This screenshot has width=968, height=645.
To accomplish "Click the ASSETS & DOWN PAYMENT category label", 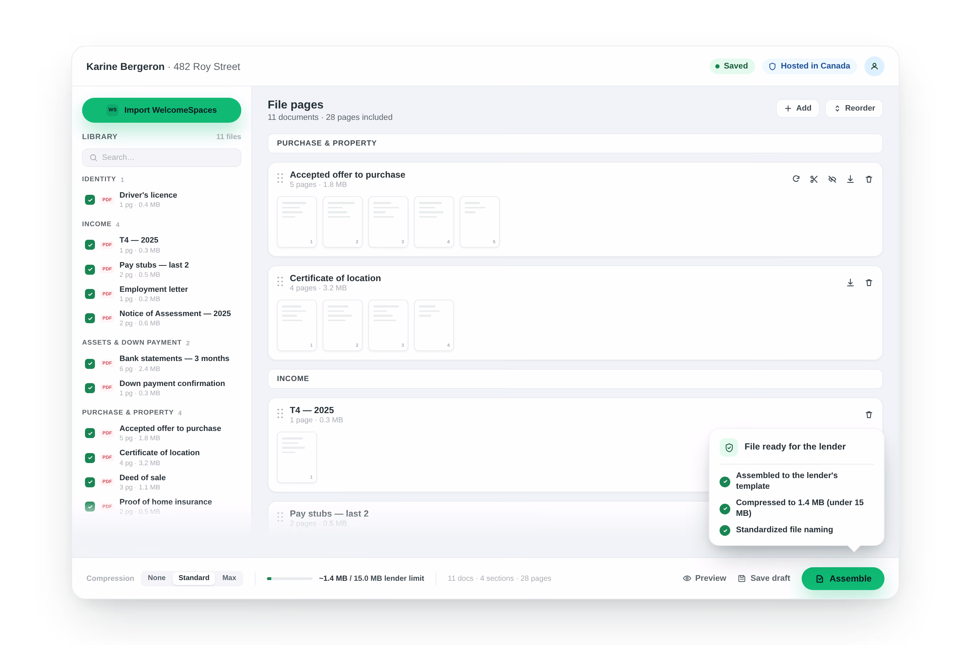I will 132,342.
